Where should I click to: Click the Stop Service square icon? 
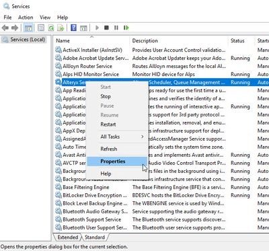pyautogui.click(x=106, y=28)
